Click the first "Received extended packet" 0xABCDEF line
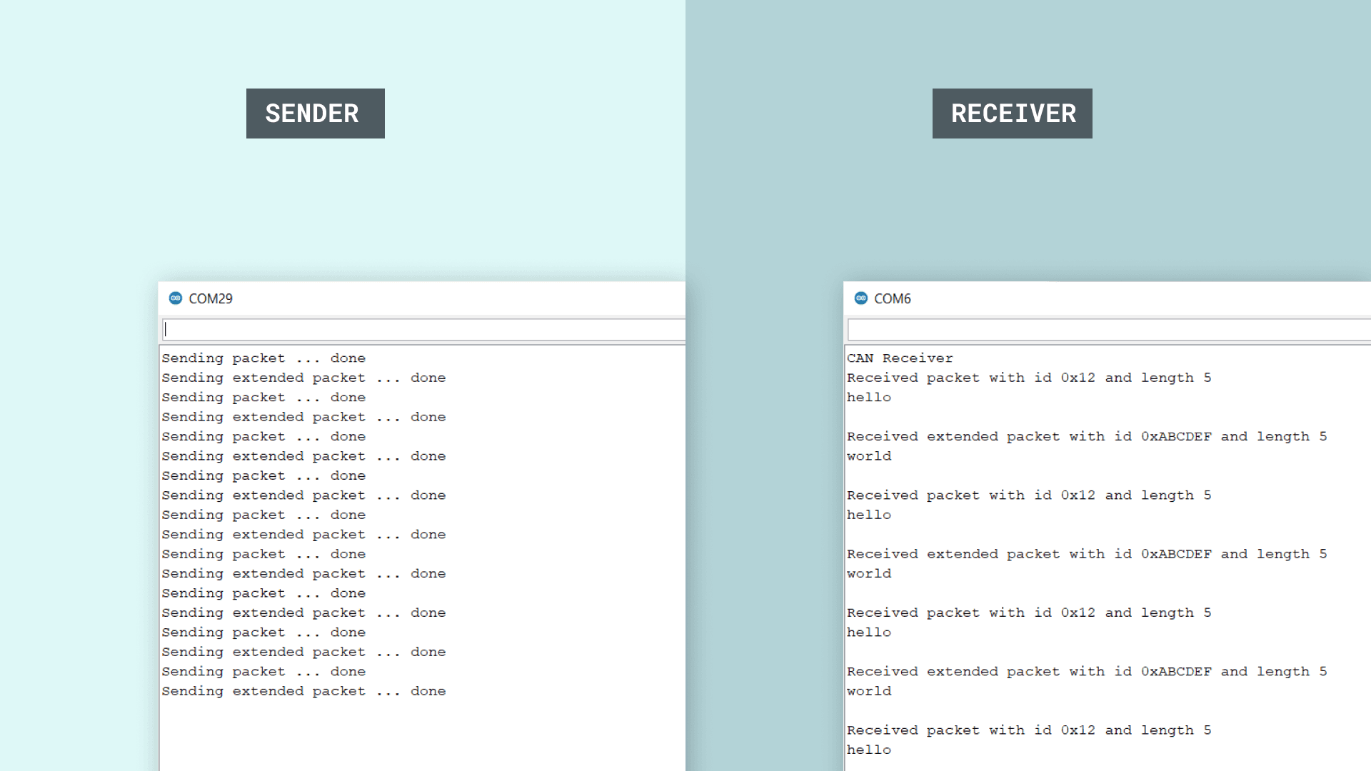Screen dimensions: 1371x771 click(1086, 436)
